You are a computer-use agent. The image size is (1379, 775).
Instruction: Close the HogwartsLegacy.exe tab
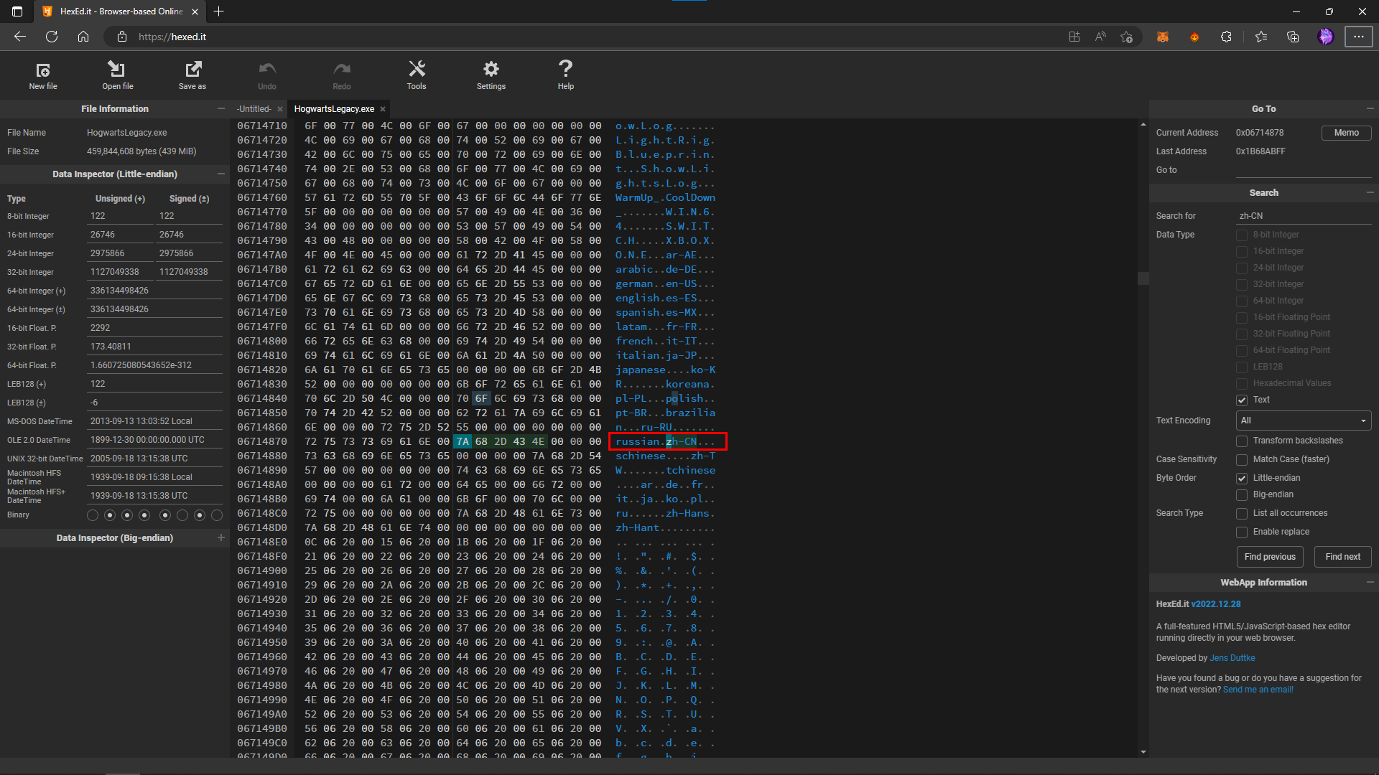click(383, 109)
